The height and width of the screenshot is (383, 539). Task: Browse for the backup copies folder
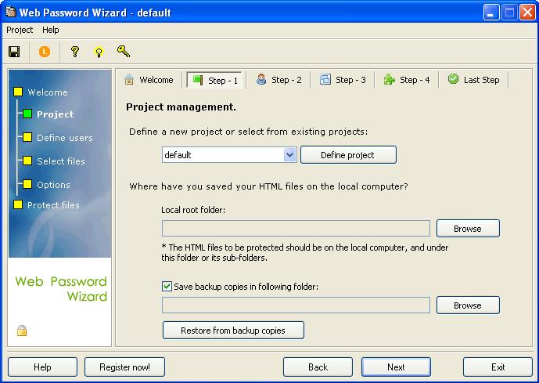click(468, 305)
